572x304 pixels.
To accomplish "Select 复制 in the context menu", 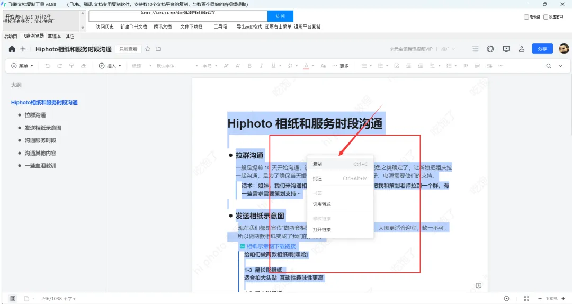I will pos(340,164).
